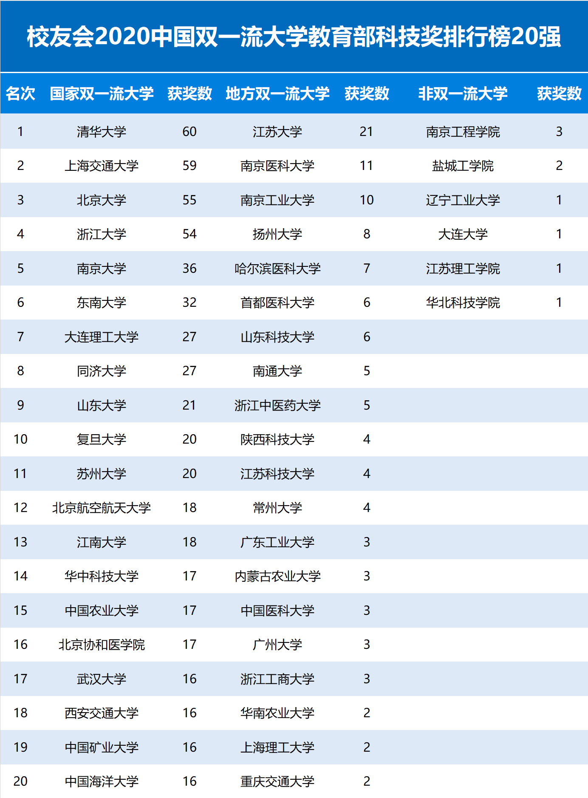Click the cell 内蒙古农业大学
Screen dimensions: 588x798
tap(277, 576)
